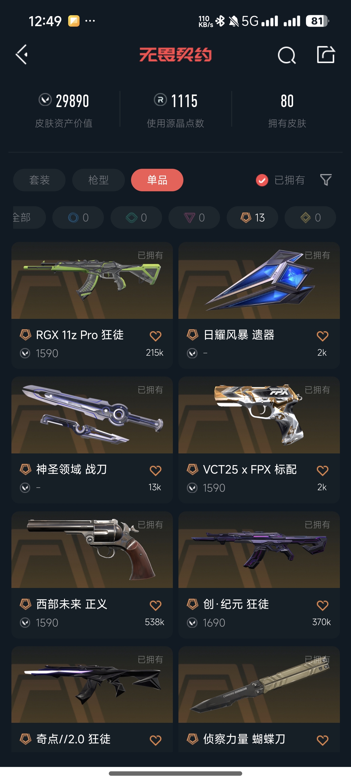The height and width of the screenshot is (781, 351).
Task: Select the purple tier chip showing 0
Action: [194, 217]
